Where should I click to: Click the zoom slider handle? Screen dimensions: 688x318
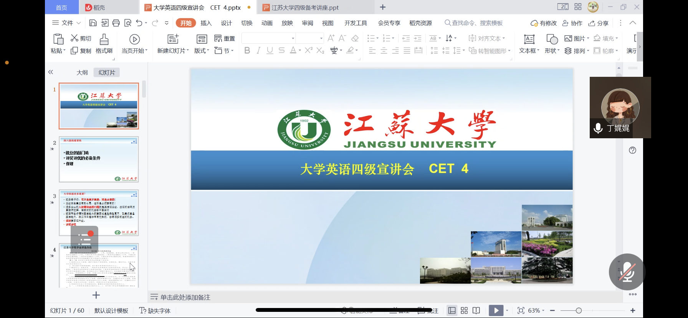pyautogui.click(x=579, y=310)
